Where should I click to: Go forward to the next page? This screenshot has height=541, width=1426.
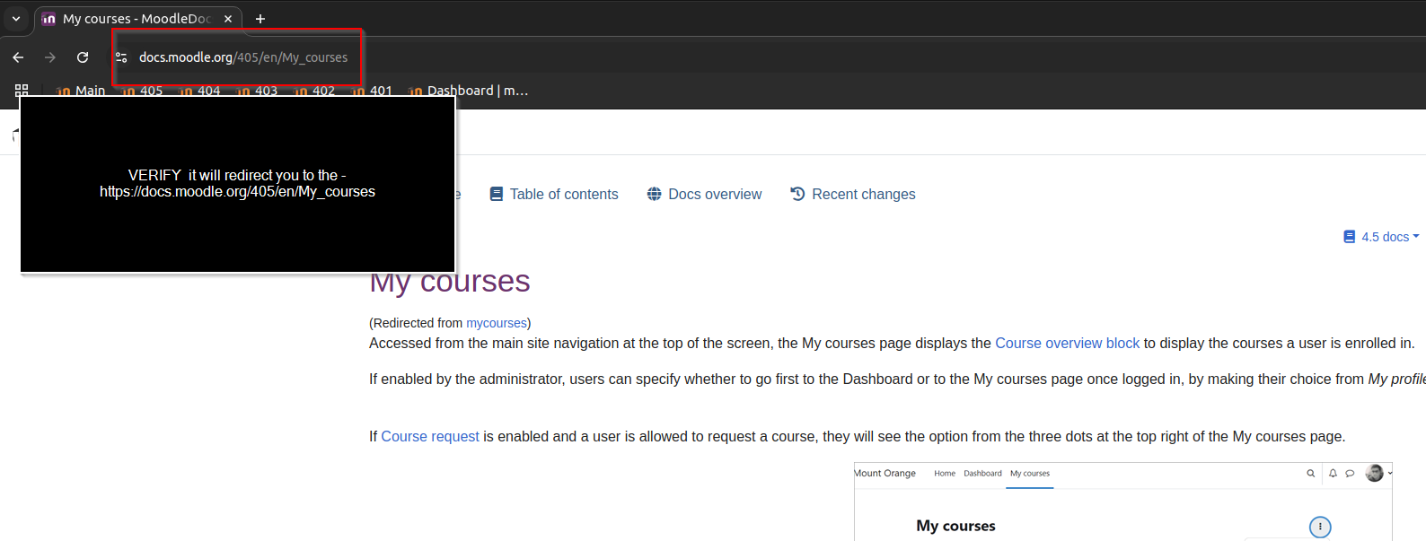(50, 57)
